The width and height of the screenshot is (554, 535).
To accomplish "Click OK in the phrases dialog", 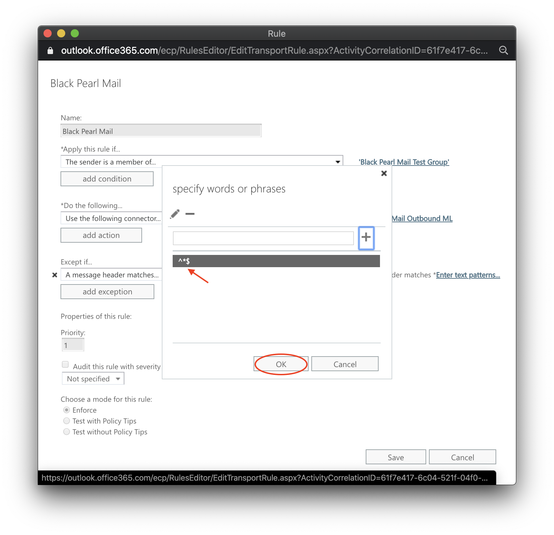I will [281, 364].
